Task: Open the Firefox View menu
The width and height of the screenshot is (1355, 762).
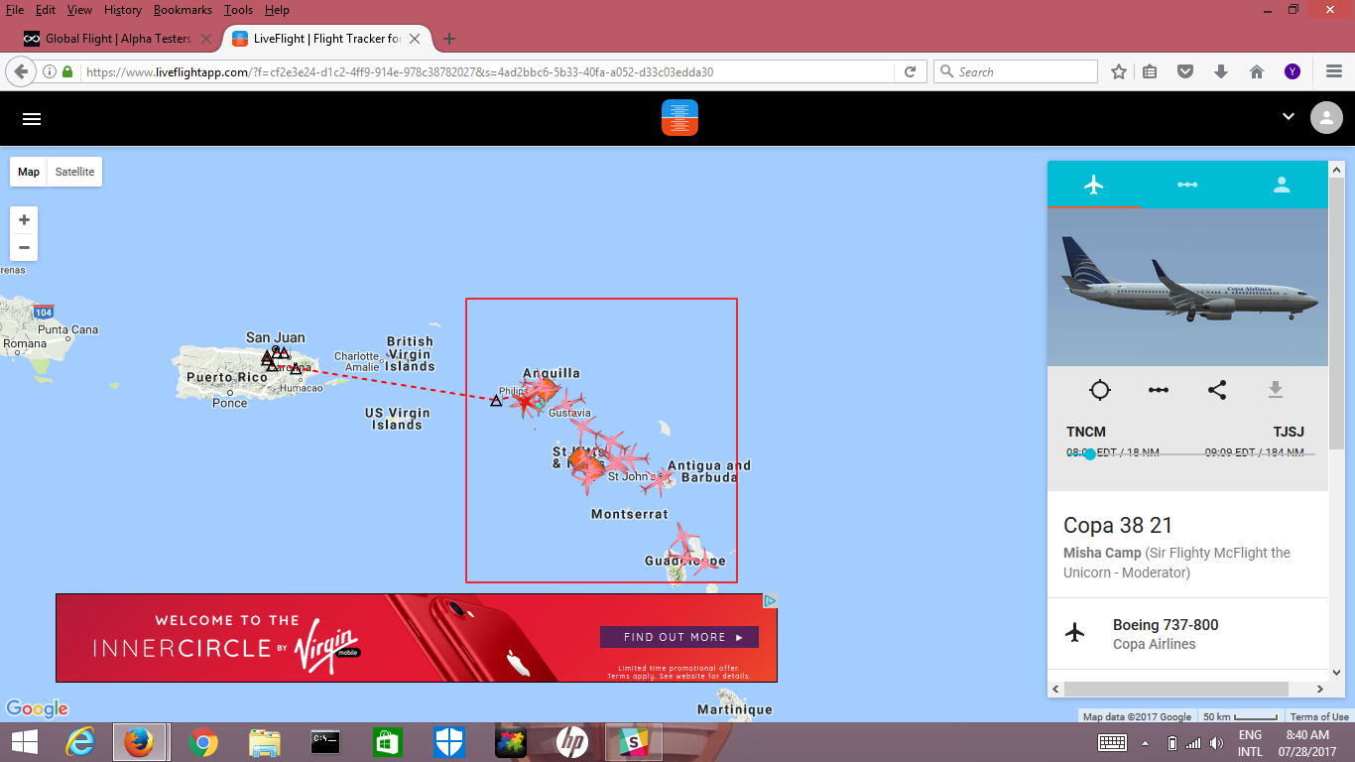Action: 79,10
